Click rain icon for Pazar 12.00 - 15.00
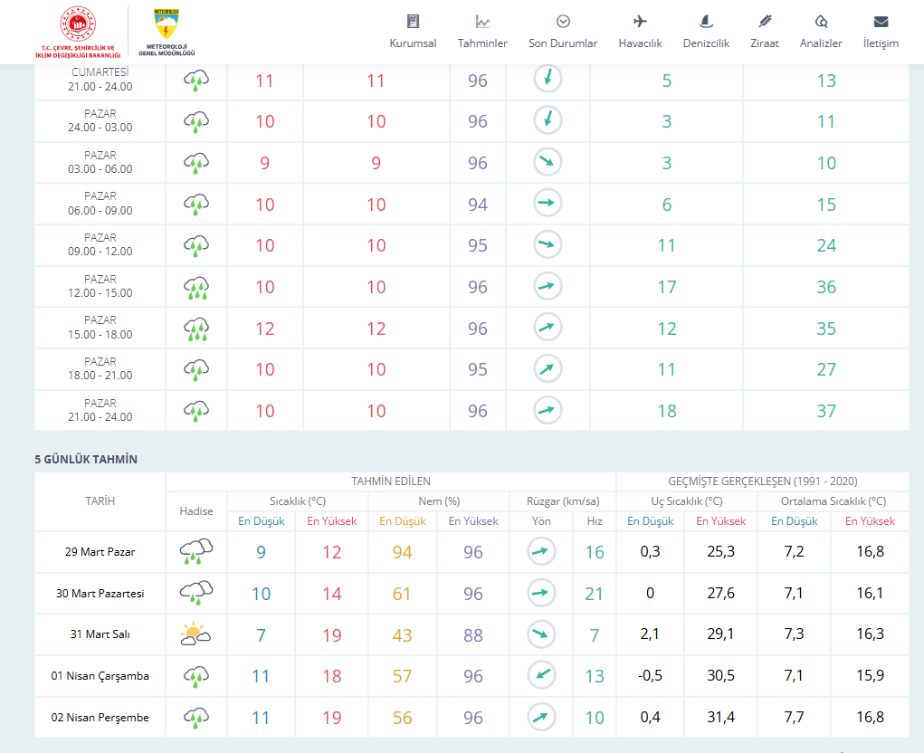924x753 pixels. [x=196, y=287]
